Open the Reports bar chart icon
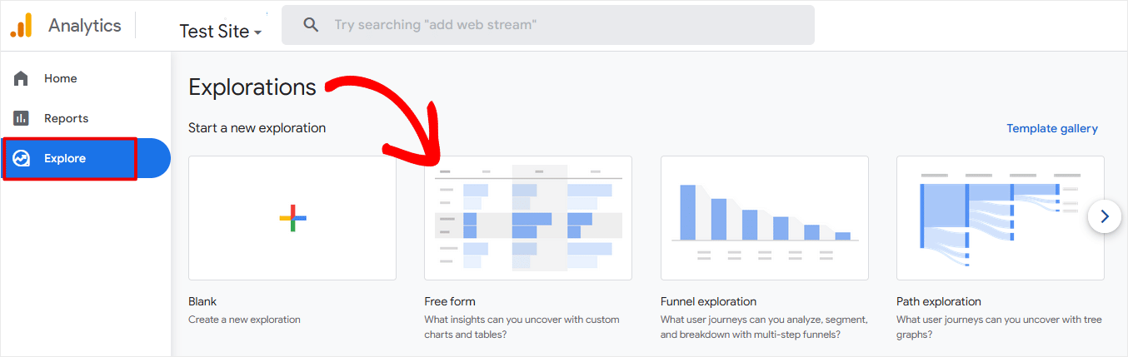 pyautogui.click(x=21, y=118)
